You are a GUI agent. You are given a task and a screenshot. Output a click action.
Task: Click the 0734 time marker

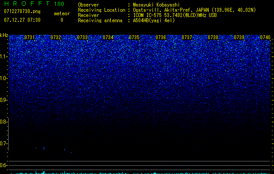108,37
